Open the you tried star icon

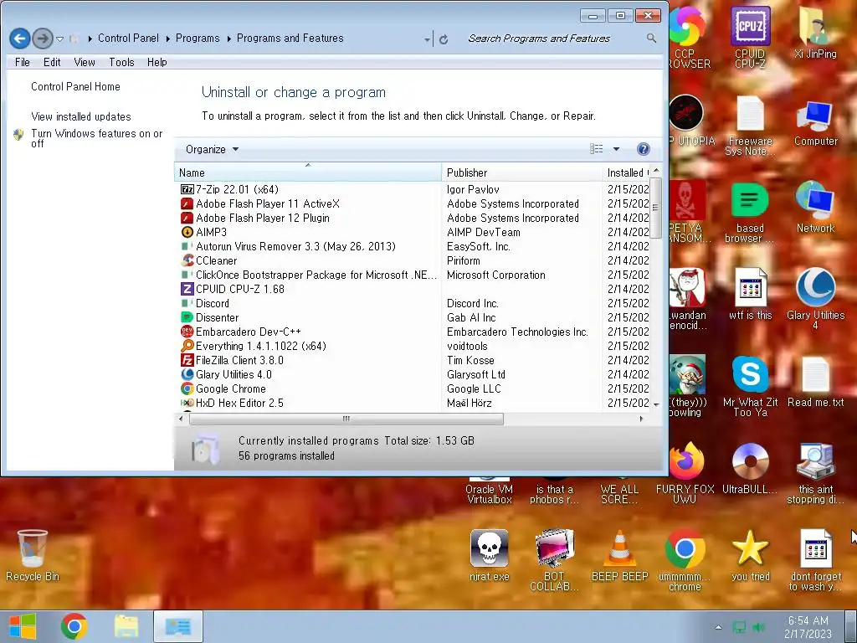(x=750, y=555)
